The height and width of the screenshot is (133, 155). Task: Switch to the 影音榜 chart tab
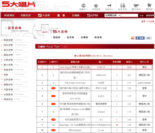click(98, 37)
